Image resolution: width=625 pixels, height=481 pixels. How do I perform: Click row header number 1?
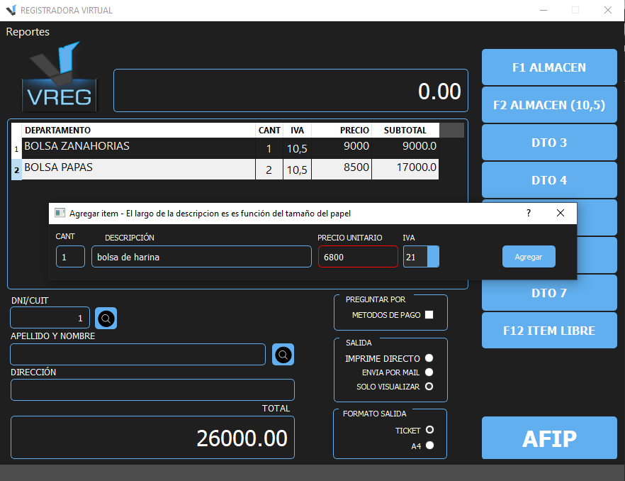click(16, 148)
